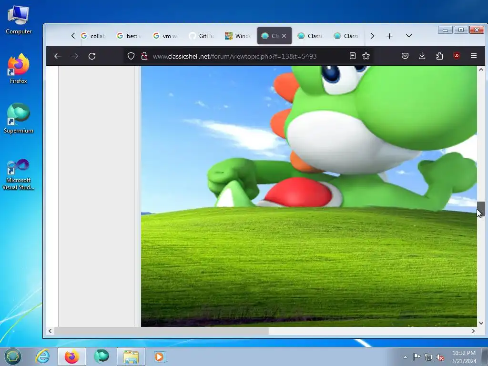This screenshot has width=488, height=366.
Task: Open Internet Explorer from the taskbar
Action: pos(42,356)
